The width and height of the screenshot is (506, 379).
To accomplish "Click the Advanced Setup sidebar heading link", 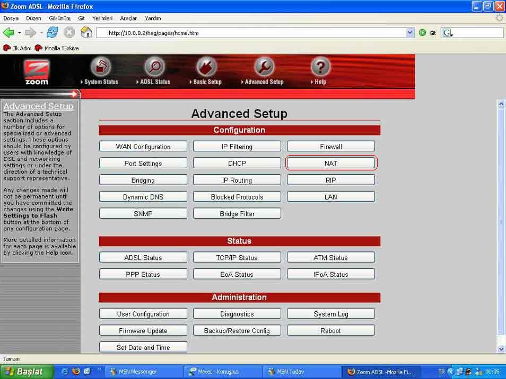I will pyautogui.click(x=38, y=106).
